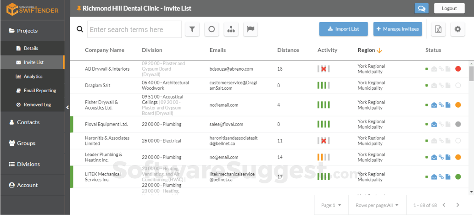This screenshot has width=474, height=215.
Task: Click the search magnifier icon
Action: click(80, 29)
